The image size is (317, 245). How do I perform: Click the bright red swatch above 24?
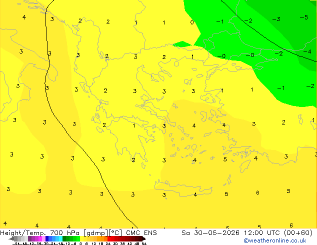(109, 238)
